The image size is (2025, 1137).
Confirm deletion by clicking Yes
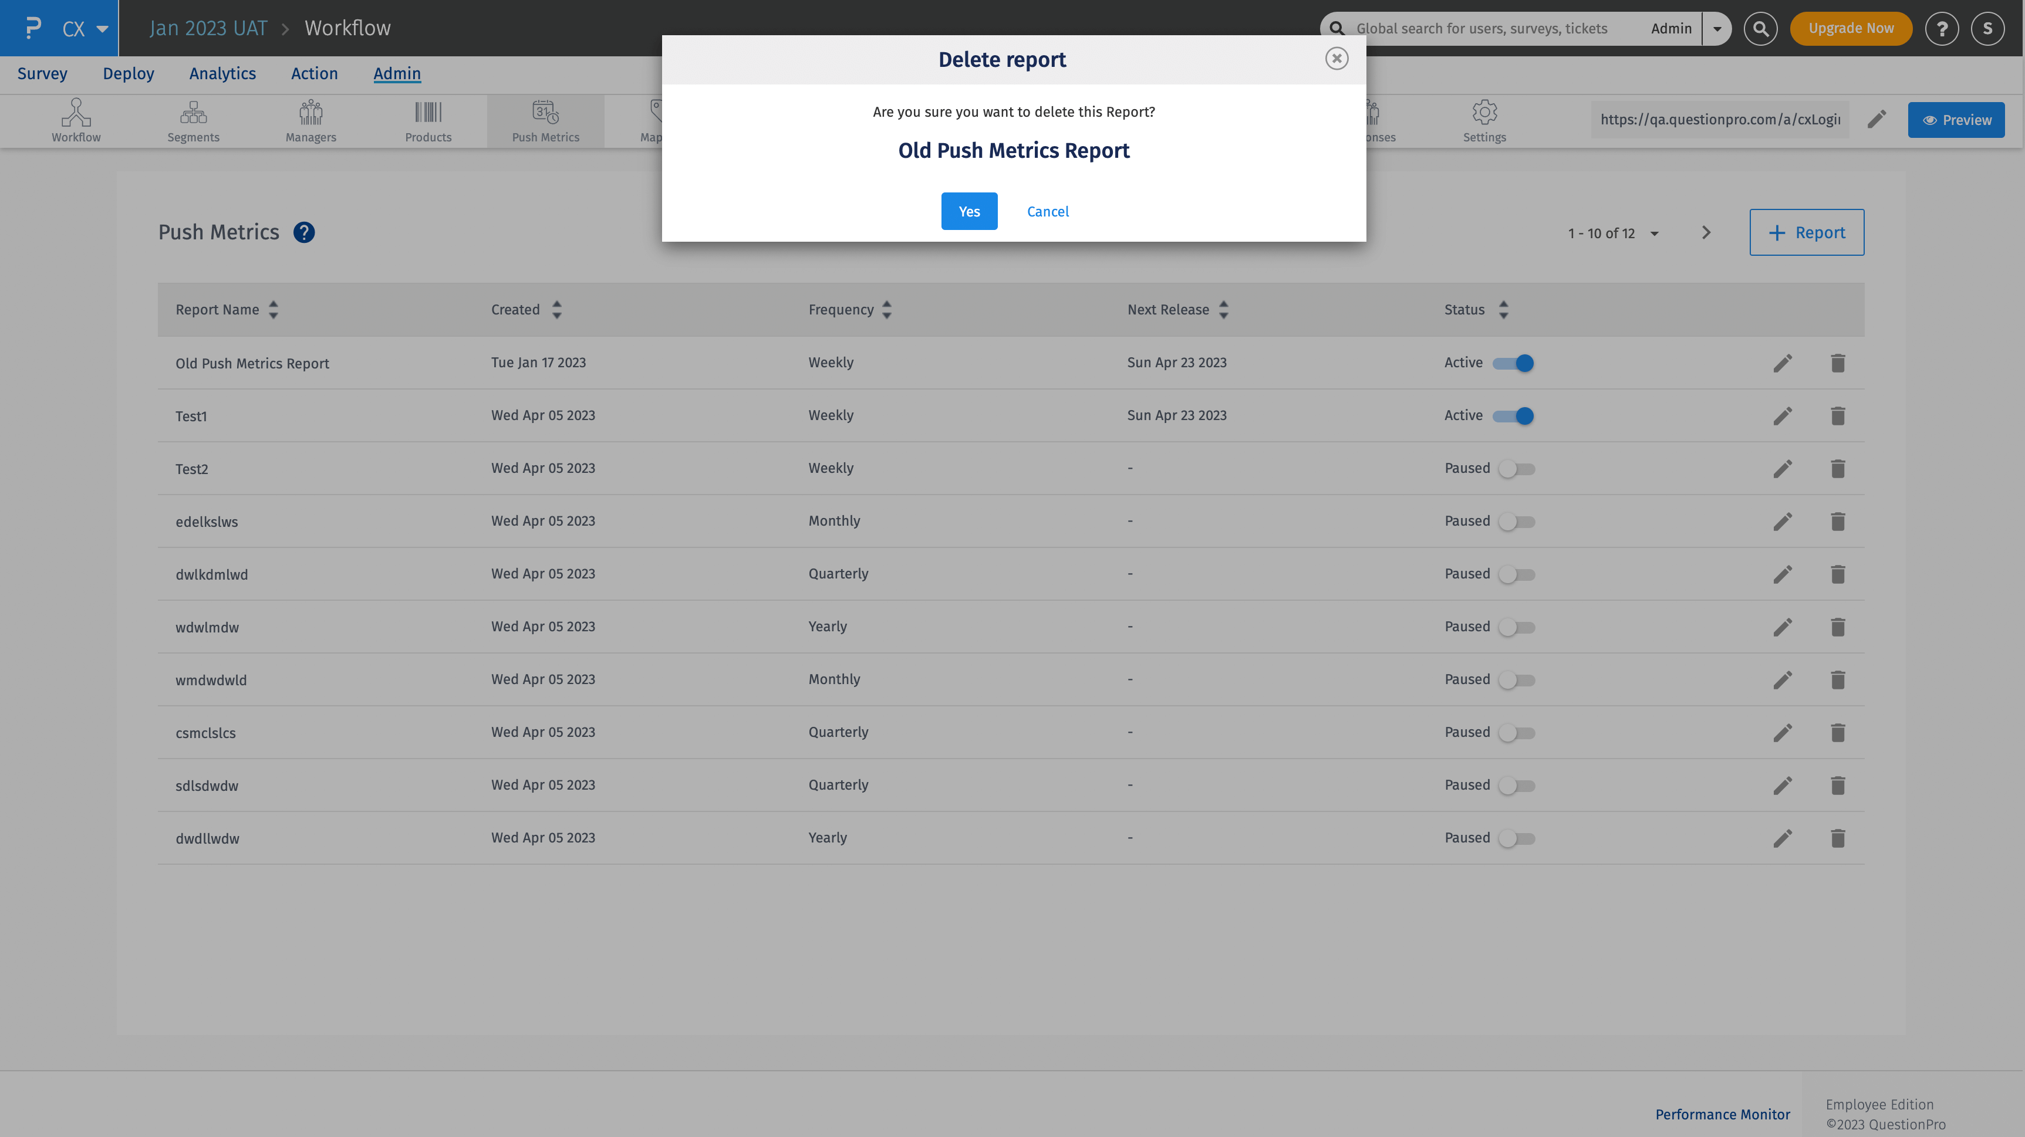(x=968, y=211)
